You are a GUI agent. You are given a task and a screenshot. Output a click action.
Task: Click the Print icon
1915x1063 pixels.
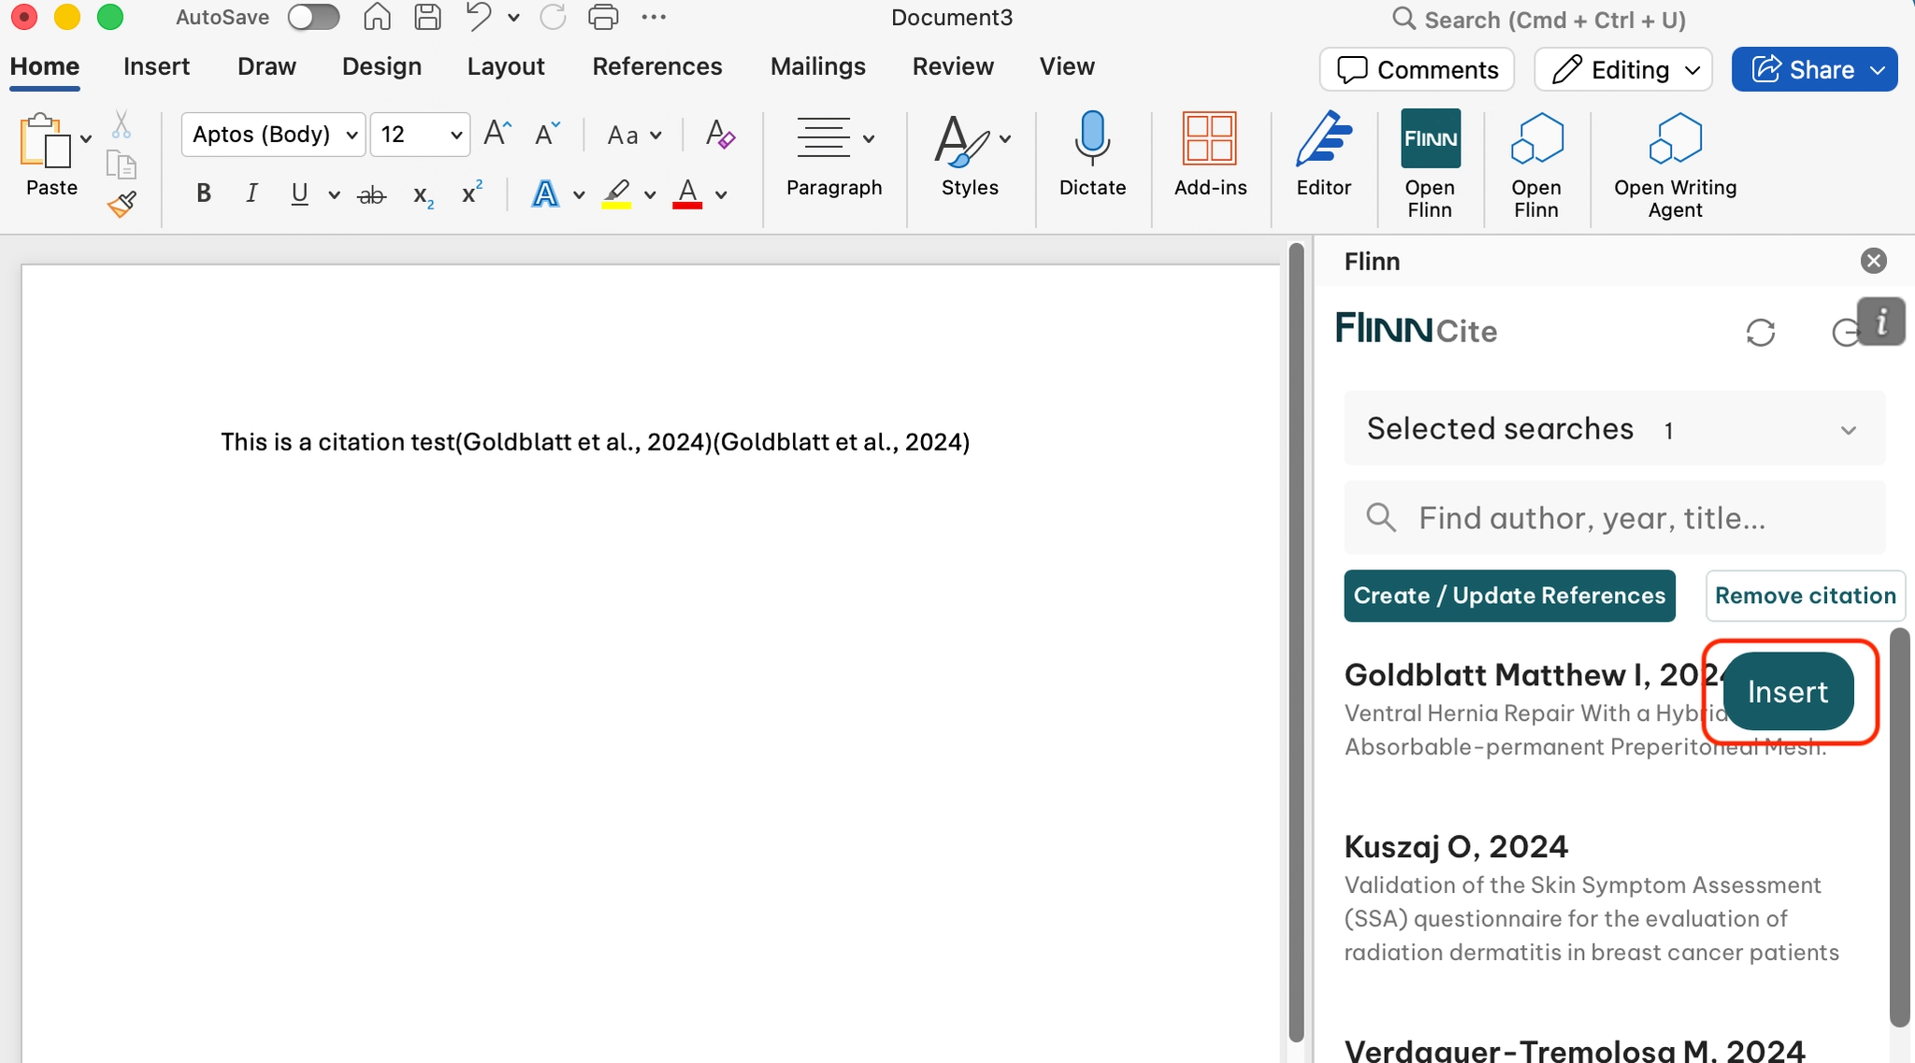click(603, 17)
